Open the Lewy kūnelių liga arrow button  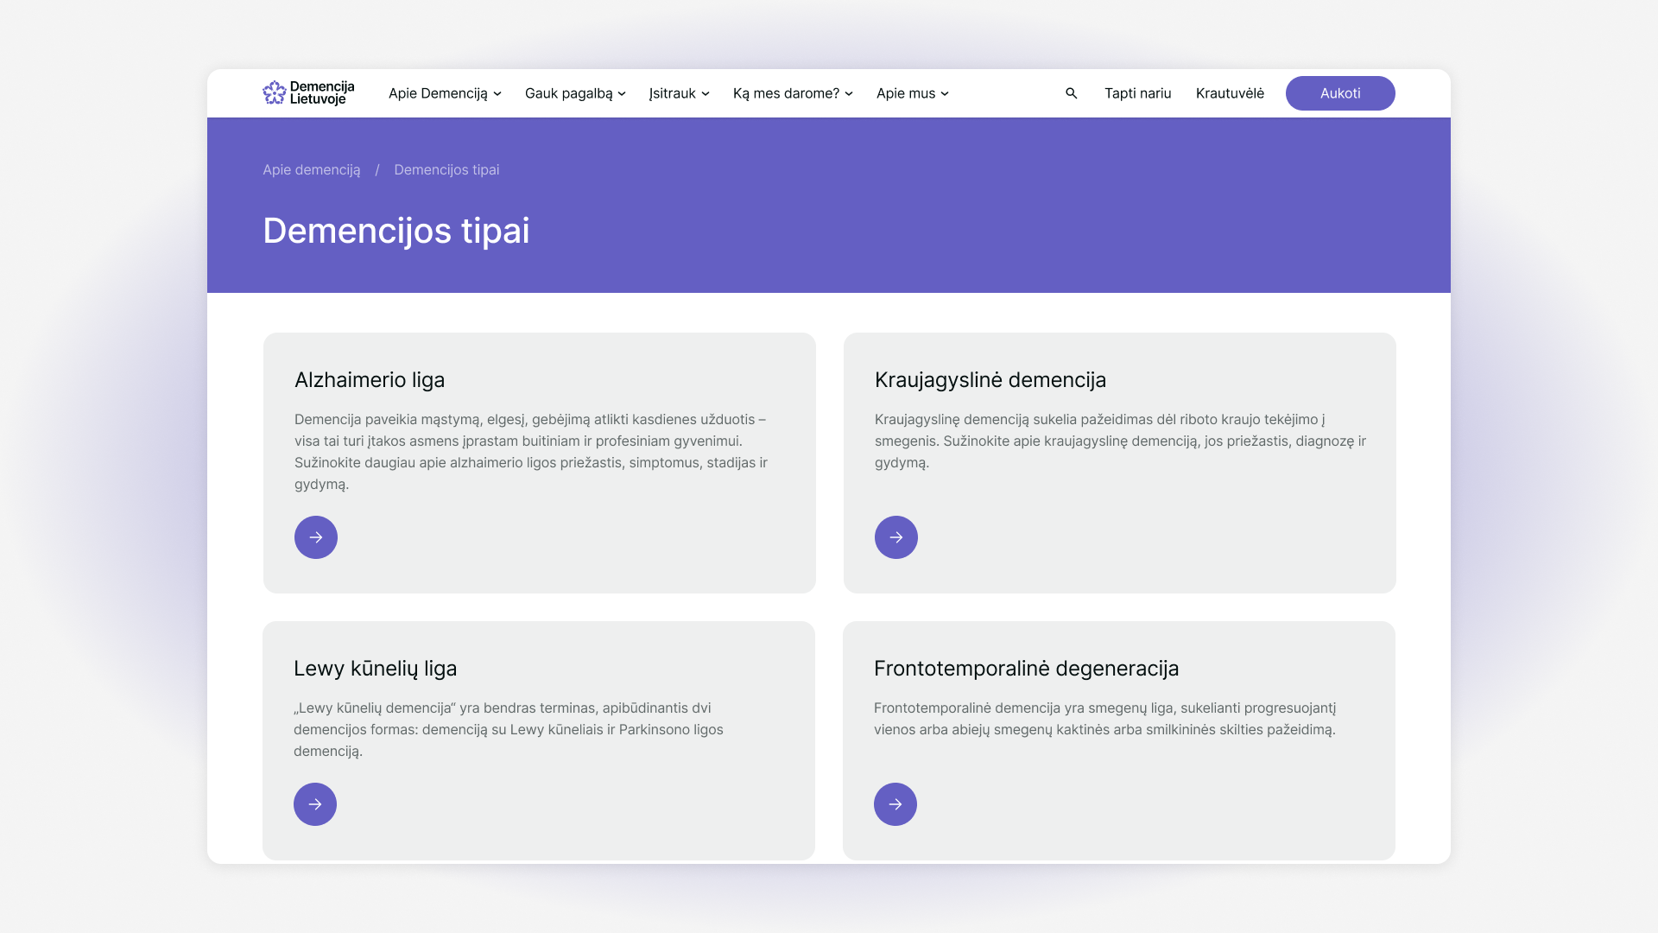click(314, 804)
